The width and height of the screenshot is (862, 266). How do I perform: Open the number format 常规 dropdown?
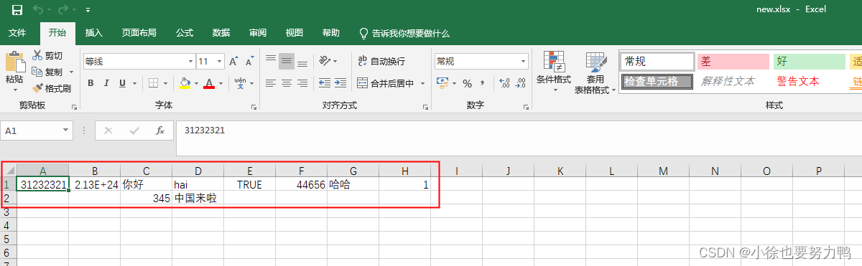pyautogui.click(x=524, y=62)
